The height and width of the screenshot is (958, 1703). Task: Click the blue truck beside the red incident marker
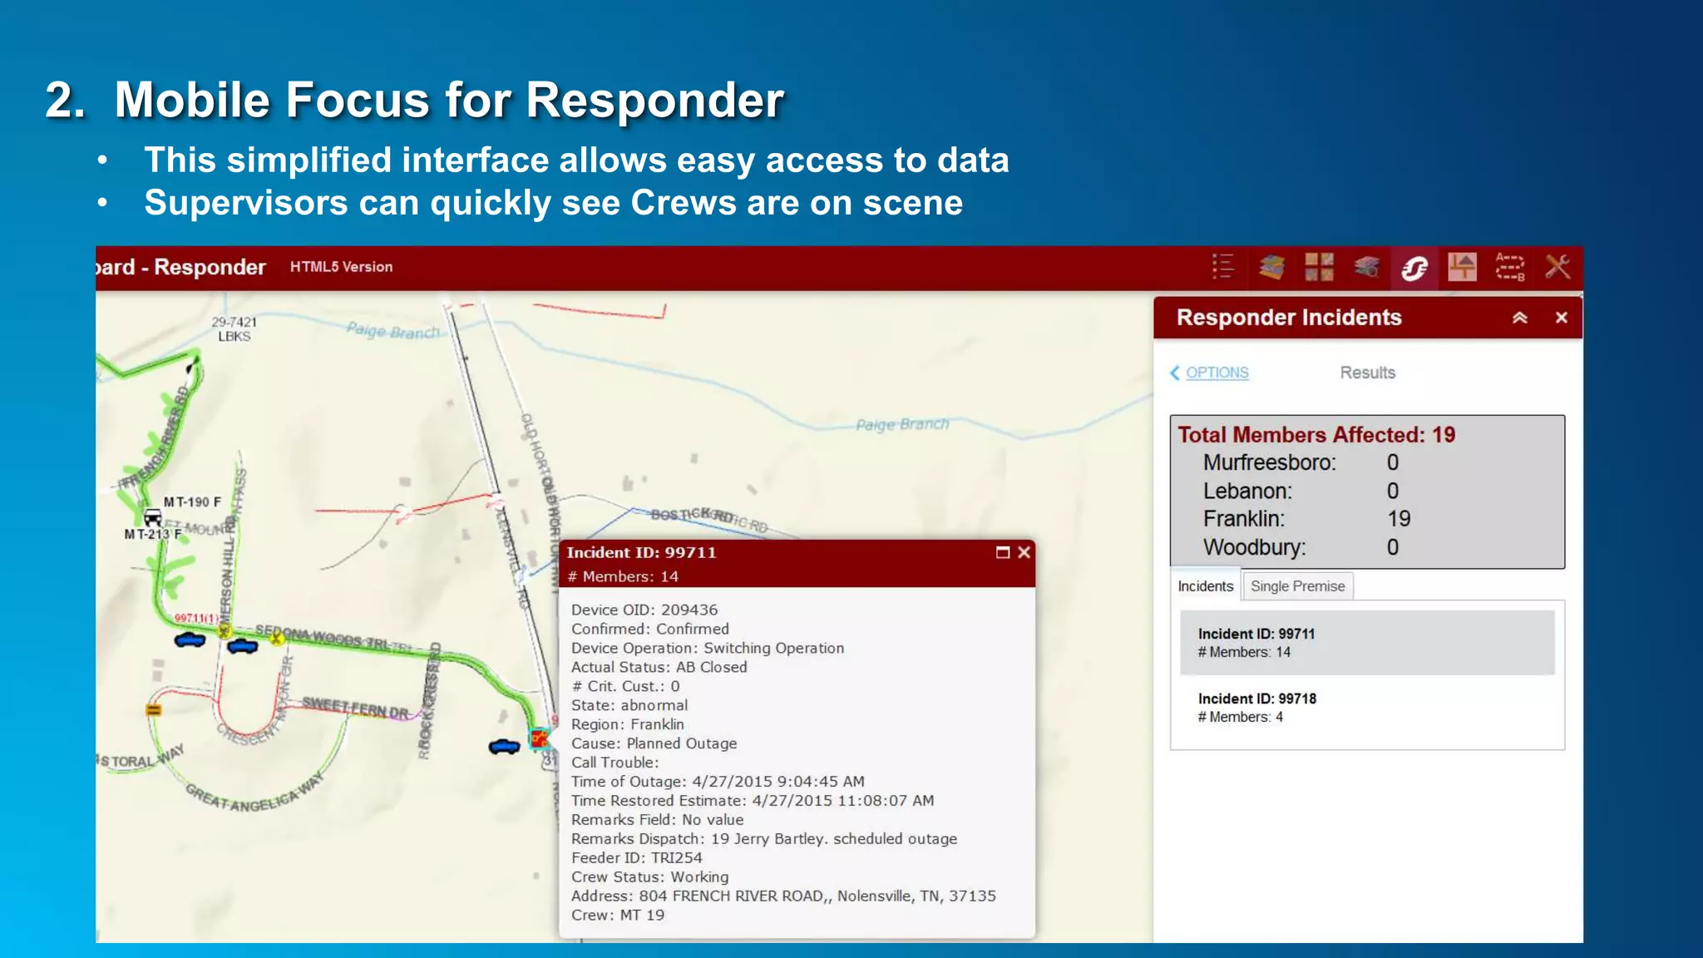pos(504,747)
